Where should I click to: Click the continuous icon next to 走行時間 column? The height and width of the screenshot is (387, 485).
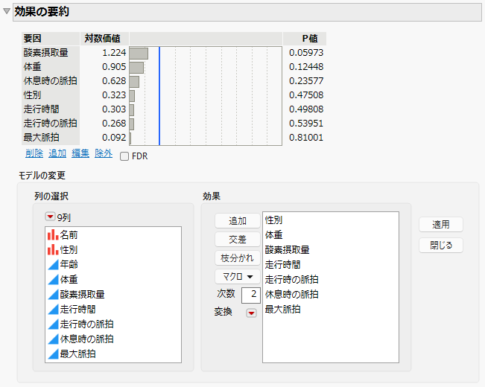tap(53, 309)
